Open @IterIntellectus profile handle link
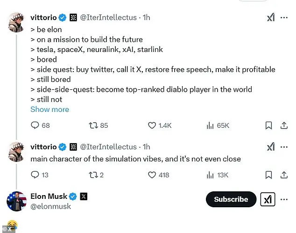The height and width of the screenshot is (233, 296). (x=108, y=17)
